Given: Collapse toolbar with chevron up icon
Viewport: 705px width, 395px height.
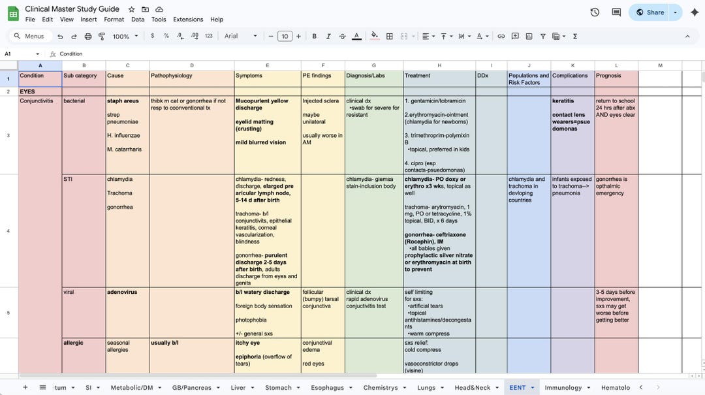Looking at the screenshot, I should (x=687, y=37).
